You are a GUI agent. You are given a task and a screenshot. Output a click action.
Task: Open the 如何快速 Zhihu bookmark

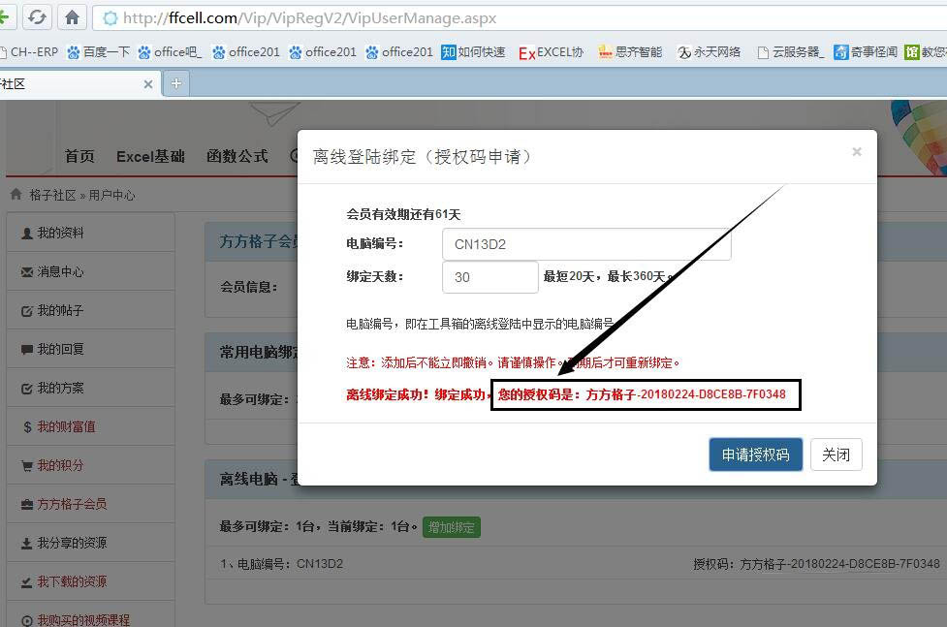473,52
